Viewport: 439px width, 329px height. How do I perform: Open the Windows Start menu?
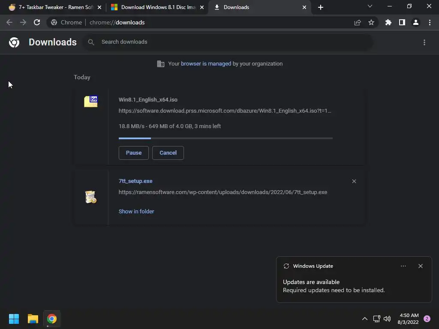tap(14, 319)
